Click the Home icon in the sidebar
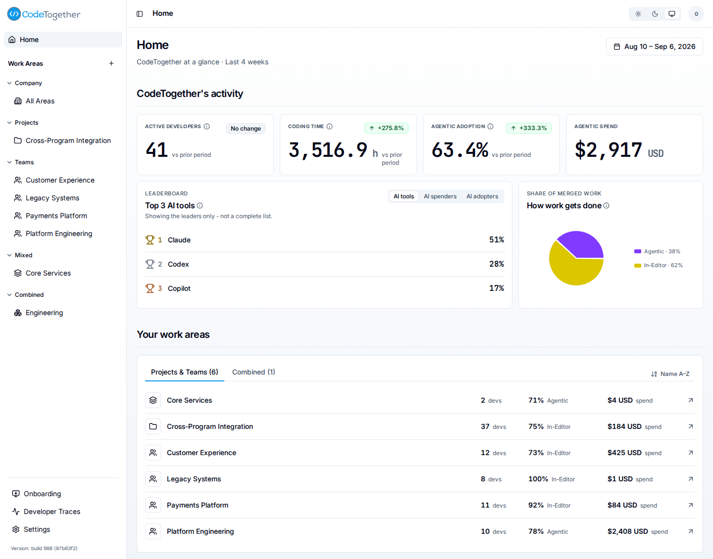Screen dimensions: 713x559 click(x=12, y=40)
